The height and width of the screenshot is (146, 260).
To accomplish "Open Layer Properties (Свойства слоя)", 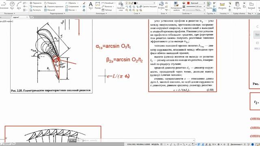I will click(x=121, y=6).
